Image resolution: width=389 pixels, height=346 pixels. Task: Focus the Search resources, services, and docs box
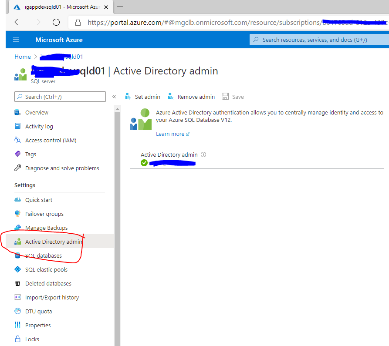coord(319,40)
